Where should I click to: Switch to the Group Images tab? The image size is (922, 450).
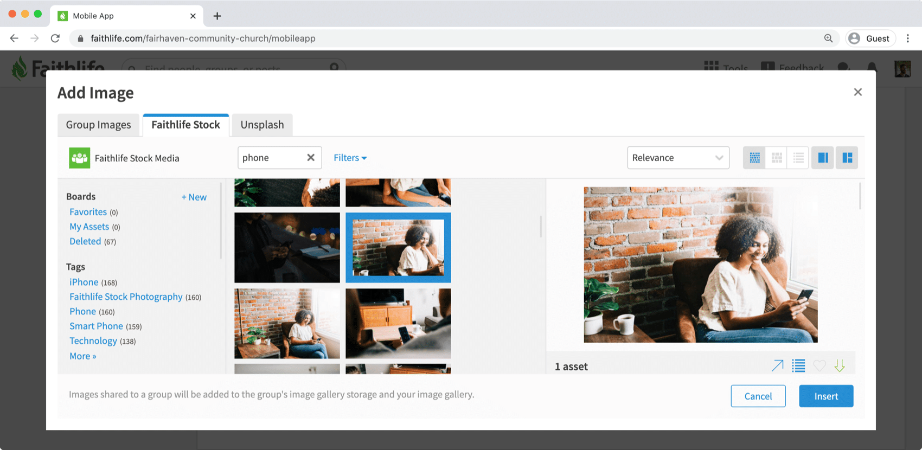[x=98, y=125]
